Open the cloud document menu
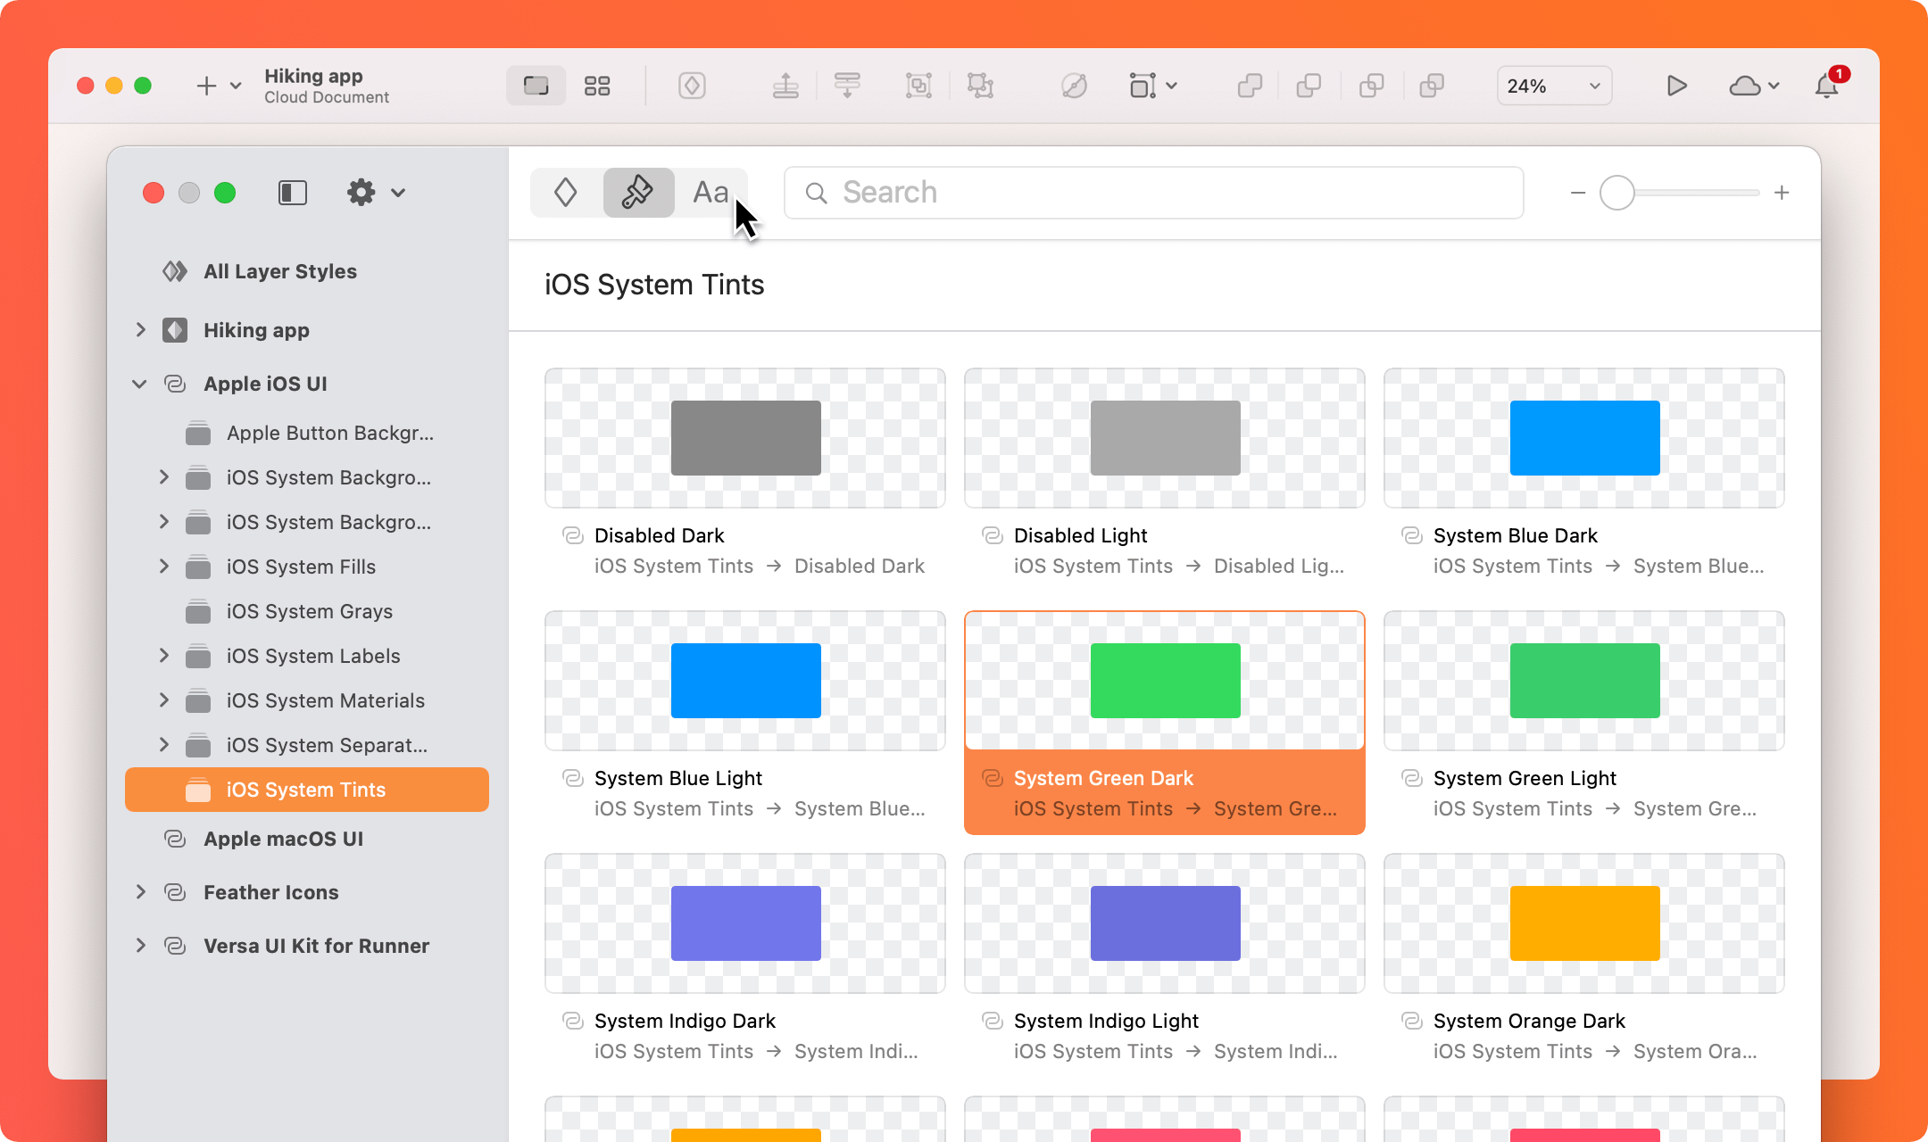 click(1753, 86)
